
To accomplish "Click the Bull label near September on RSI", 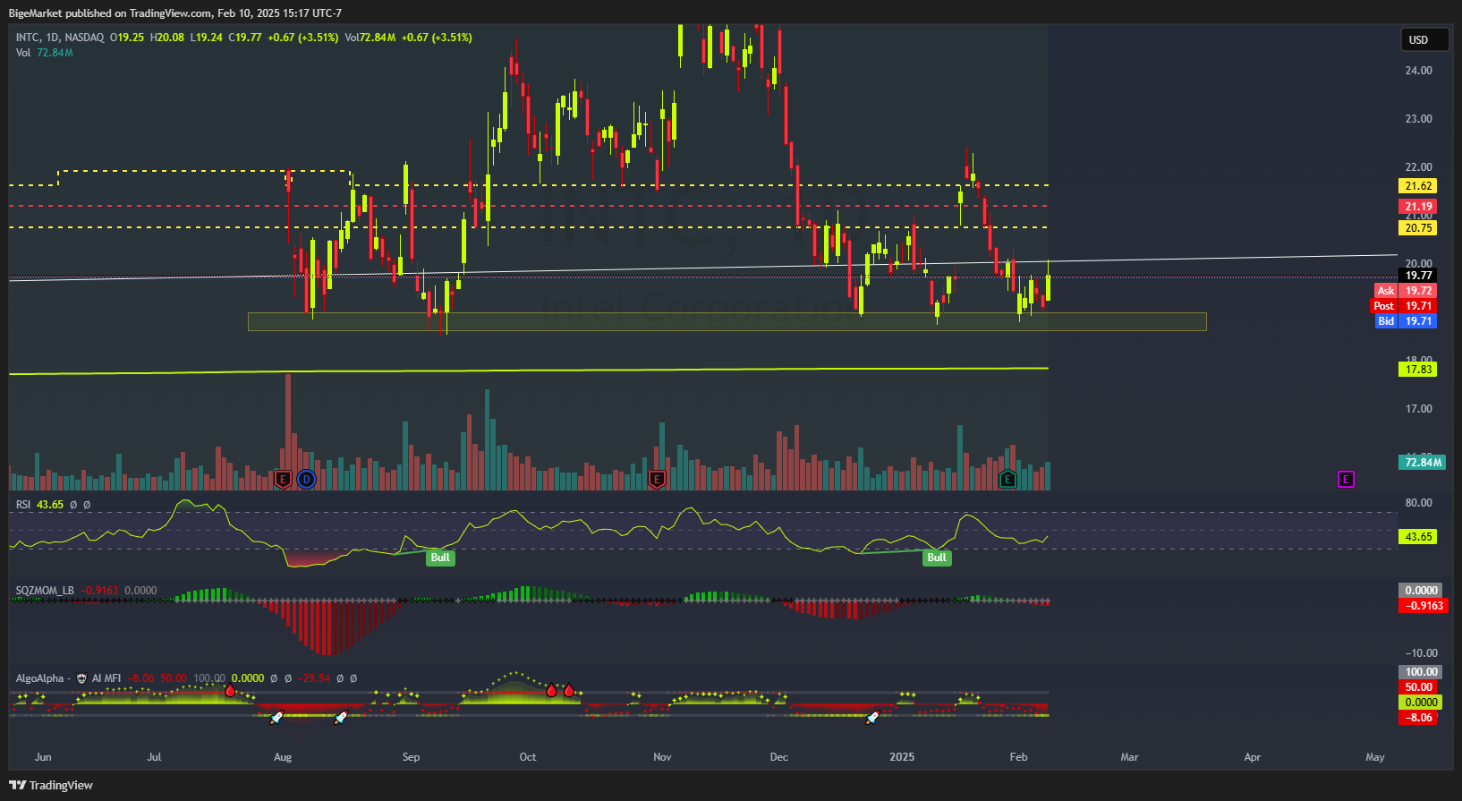I will (440, 558).
